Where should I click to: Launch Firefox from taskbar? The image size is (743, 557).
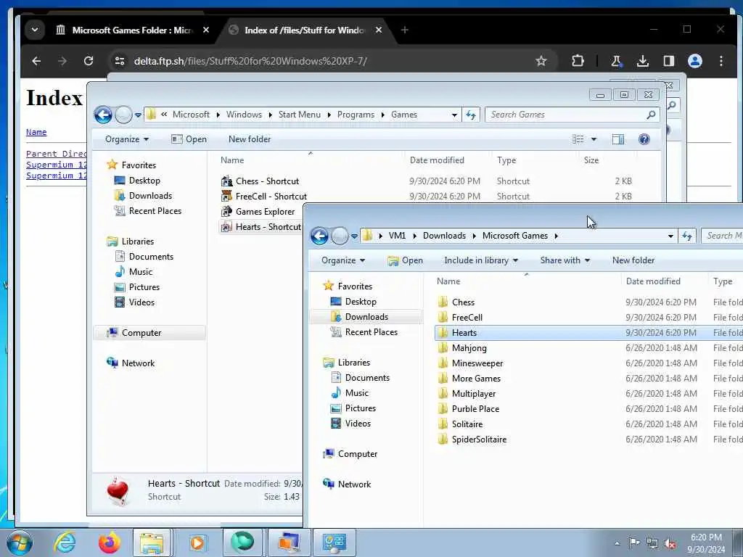[109, 542]
